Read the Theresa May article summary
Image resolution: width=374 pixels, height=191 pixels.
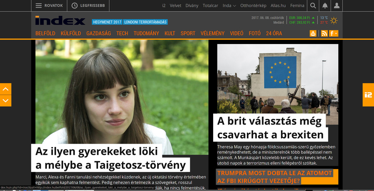point(276,155)
